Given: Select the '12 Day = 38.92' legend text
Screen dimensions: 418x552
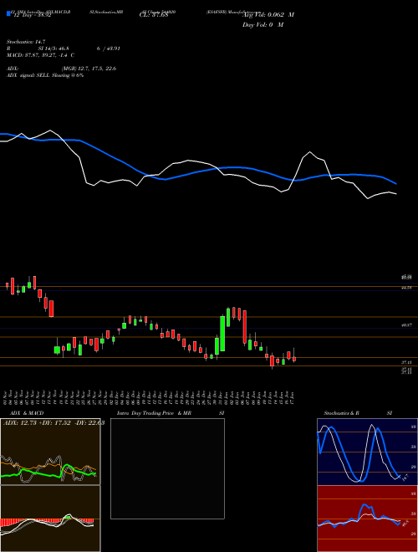Looking at the screenshot, I should (x=33, y=16).
